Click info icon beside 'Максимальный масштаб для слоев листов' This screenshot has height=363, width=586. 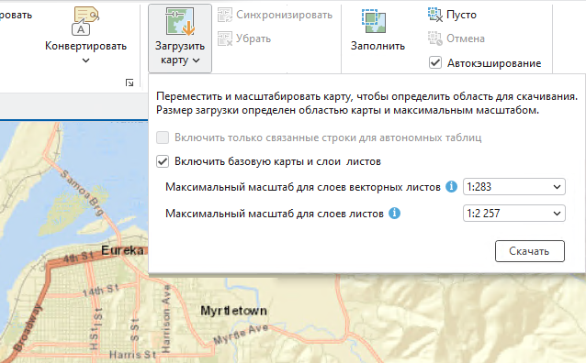pos(395,214)
